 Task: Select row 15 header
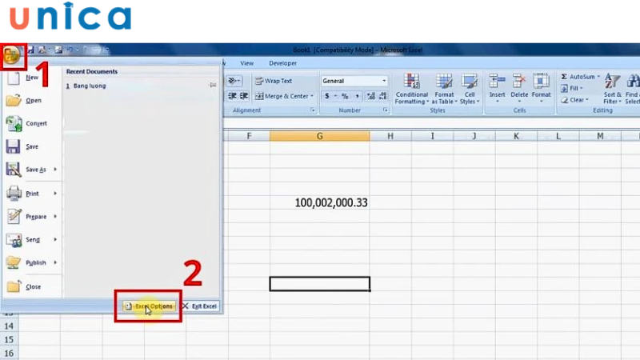coord(9,339)
